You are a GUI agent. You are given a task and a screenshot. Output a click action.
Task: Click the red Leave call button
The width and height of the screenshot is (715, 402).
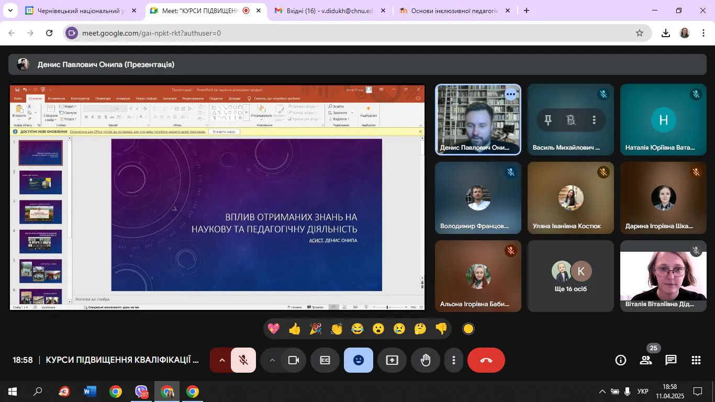tap(486, 360)
